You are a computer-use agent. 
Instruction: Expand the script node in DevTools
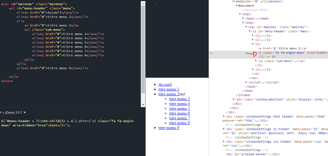coord(246,82)
